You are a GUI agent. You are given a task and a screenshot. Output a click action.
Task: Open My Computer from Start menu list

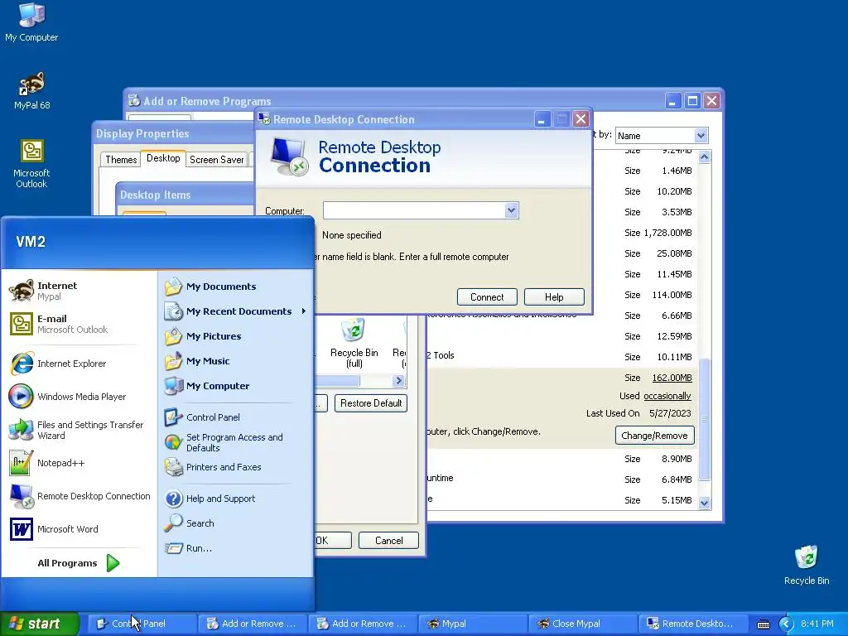(235, 386)
